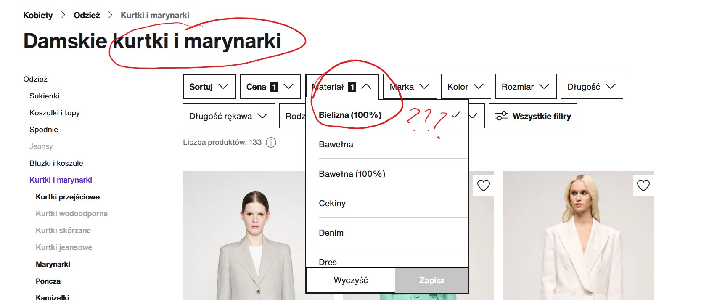Expand the Sortuj dropdown

pos(209,87)
